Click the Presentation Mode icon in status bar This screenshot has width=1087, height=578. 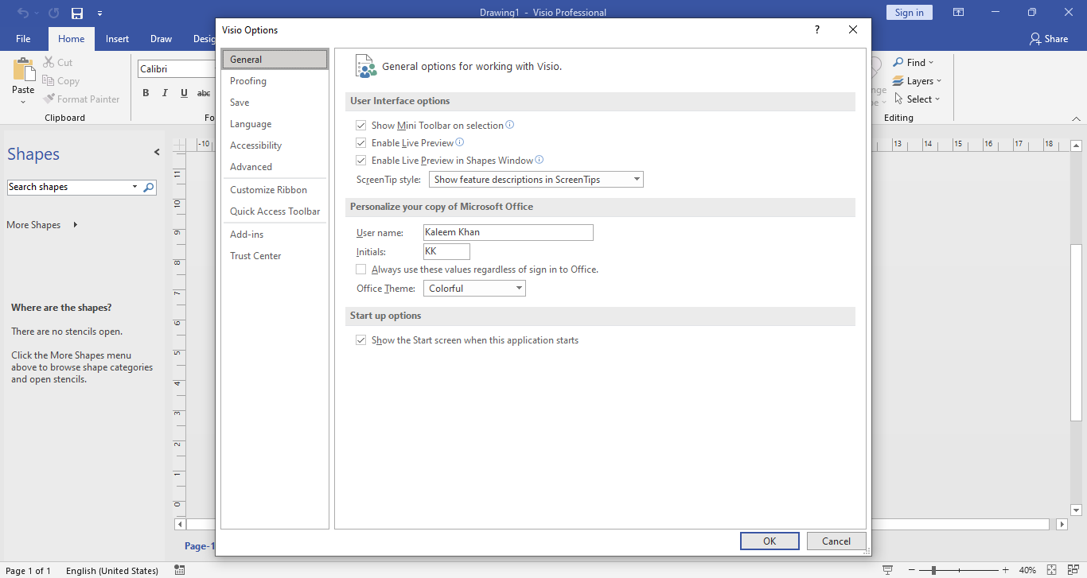(887, 570)
